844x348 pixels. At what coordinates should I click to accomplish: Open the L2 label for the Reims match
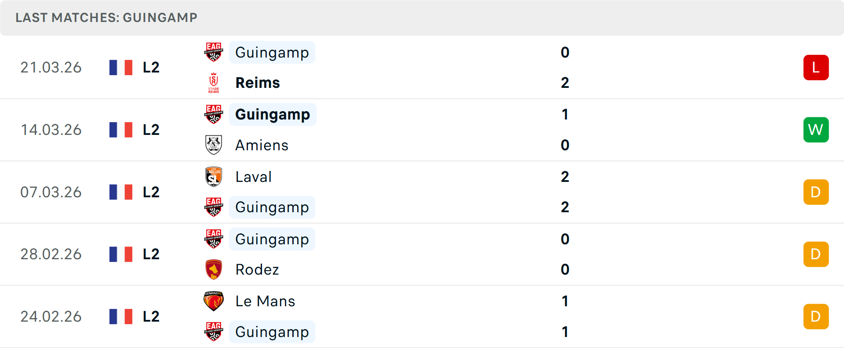coord(150,67)
